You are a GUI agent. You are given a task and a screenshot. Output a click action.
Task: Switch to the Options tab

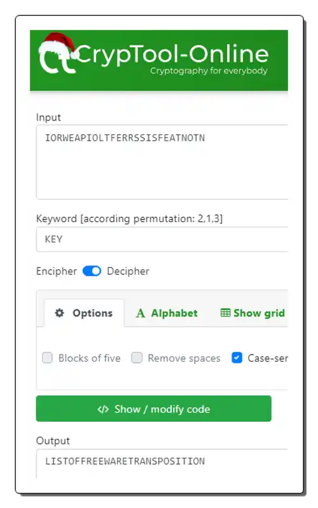pyautogui.click(x=84, y=313)
